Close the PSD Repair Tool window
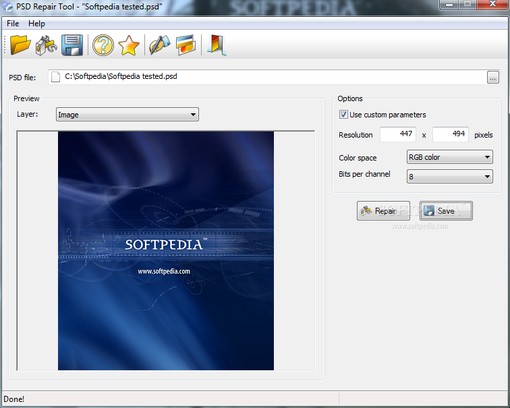 pos(492,5)
